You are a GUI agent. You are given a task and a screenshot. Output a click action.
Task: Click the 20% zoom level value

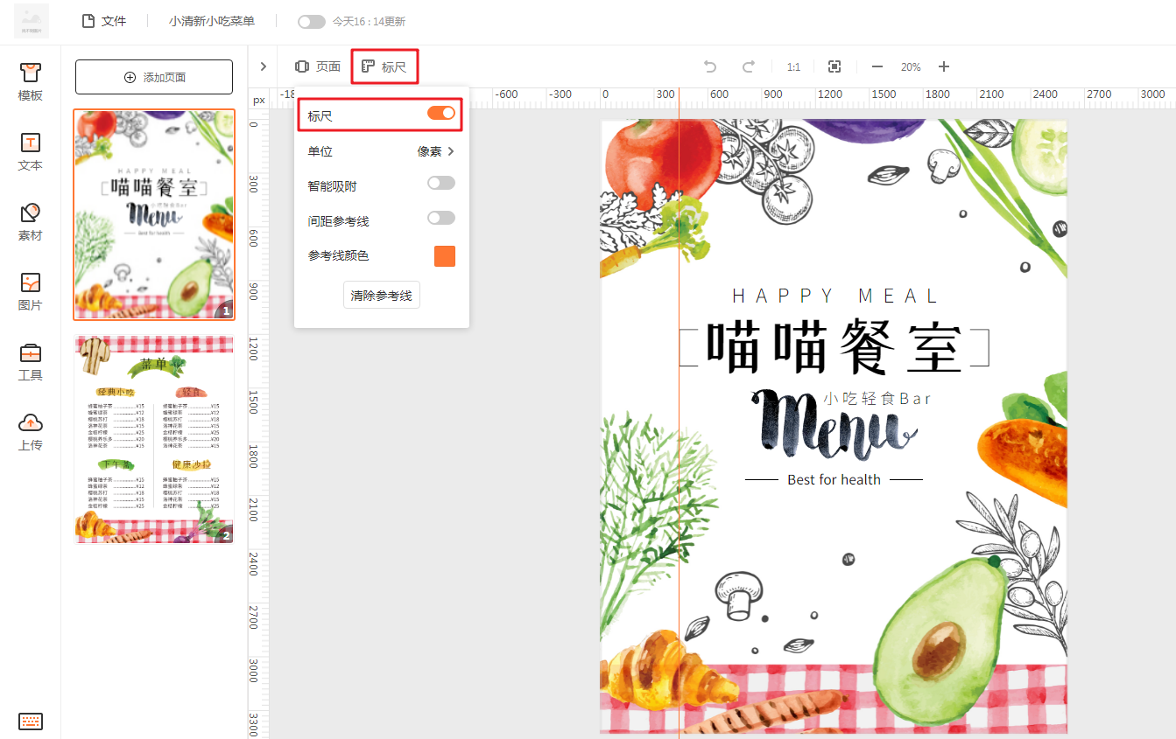(x=911, y=66)
